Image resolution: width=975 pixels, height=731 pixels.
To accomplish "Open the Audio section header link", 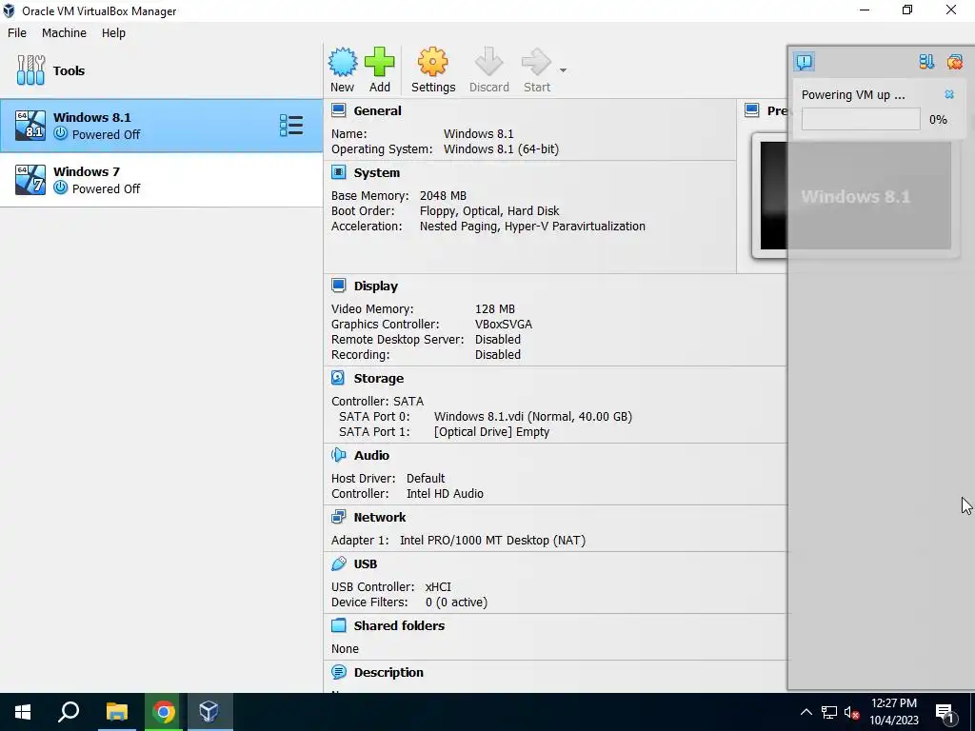I will tap(371, 456).
